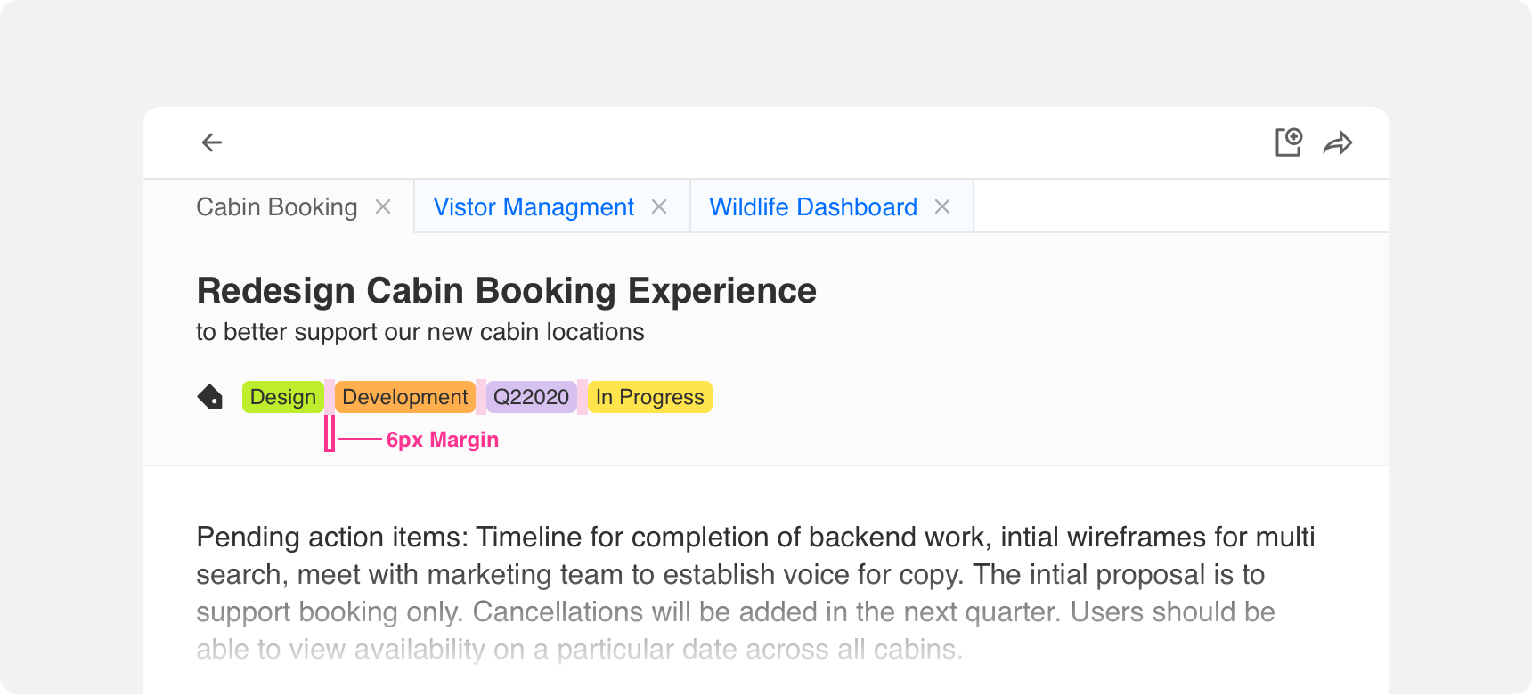Open the Vistor Managment tab

click(534, 206)
